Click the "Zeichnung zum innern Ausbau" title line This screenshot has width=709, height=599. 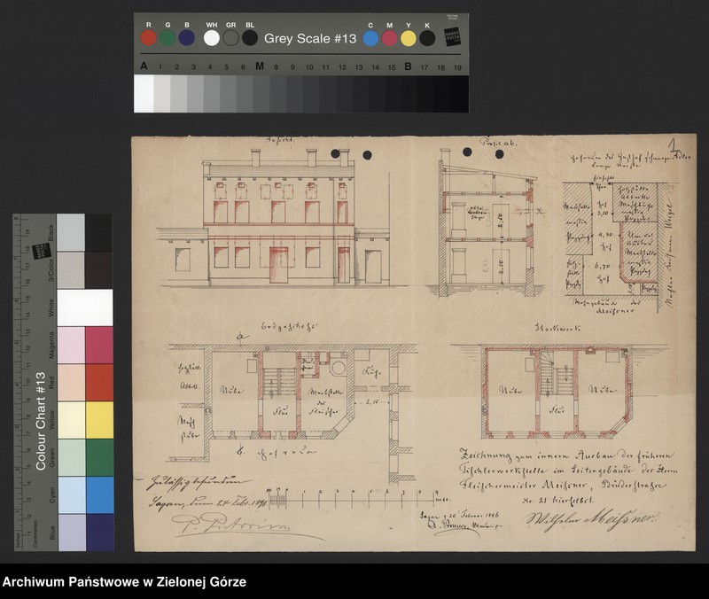click(567, 455)
